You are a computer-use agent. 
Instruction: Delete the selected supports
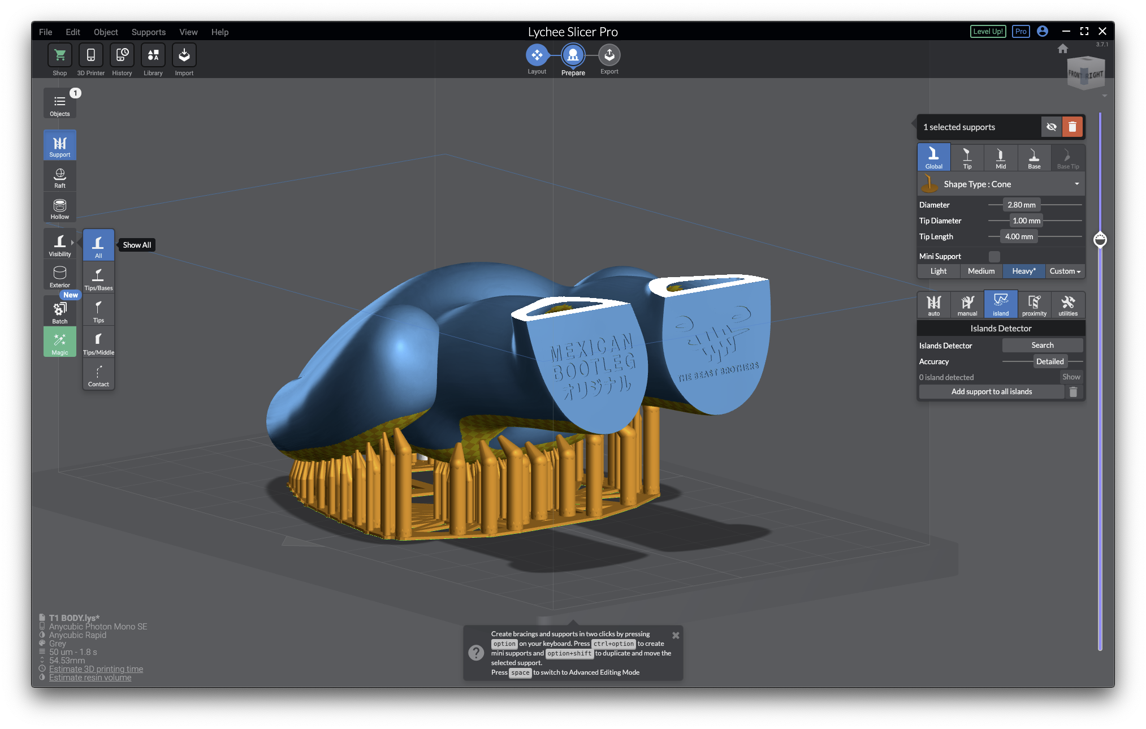point(1072,127)
